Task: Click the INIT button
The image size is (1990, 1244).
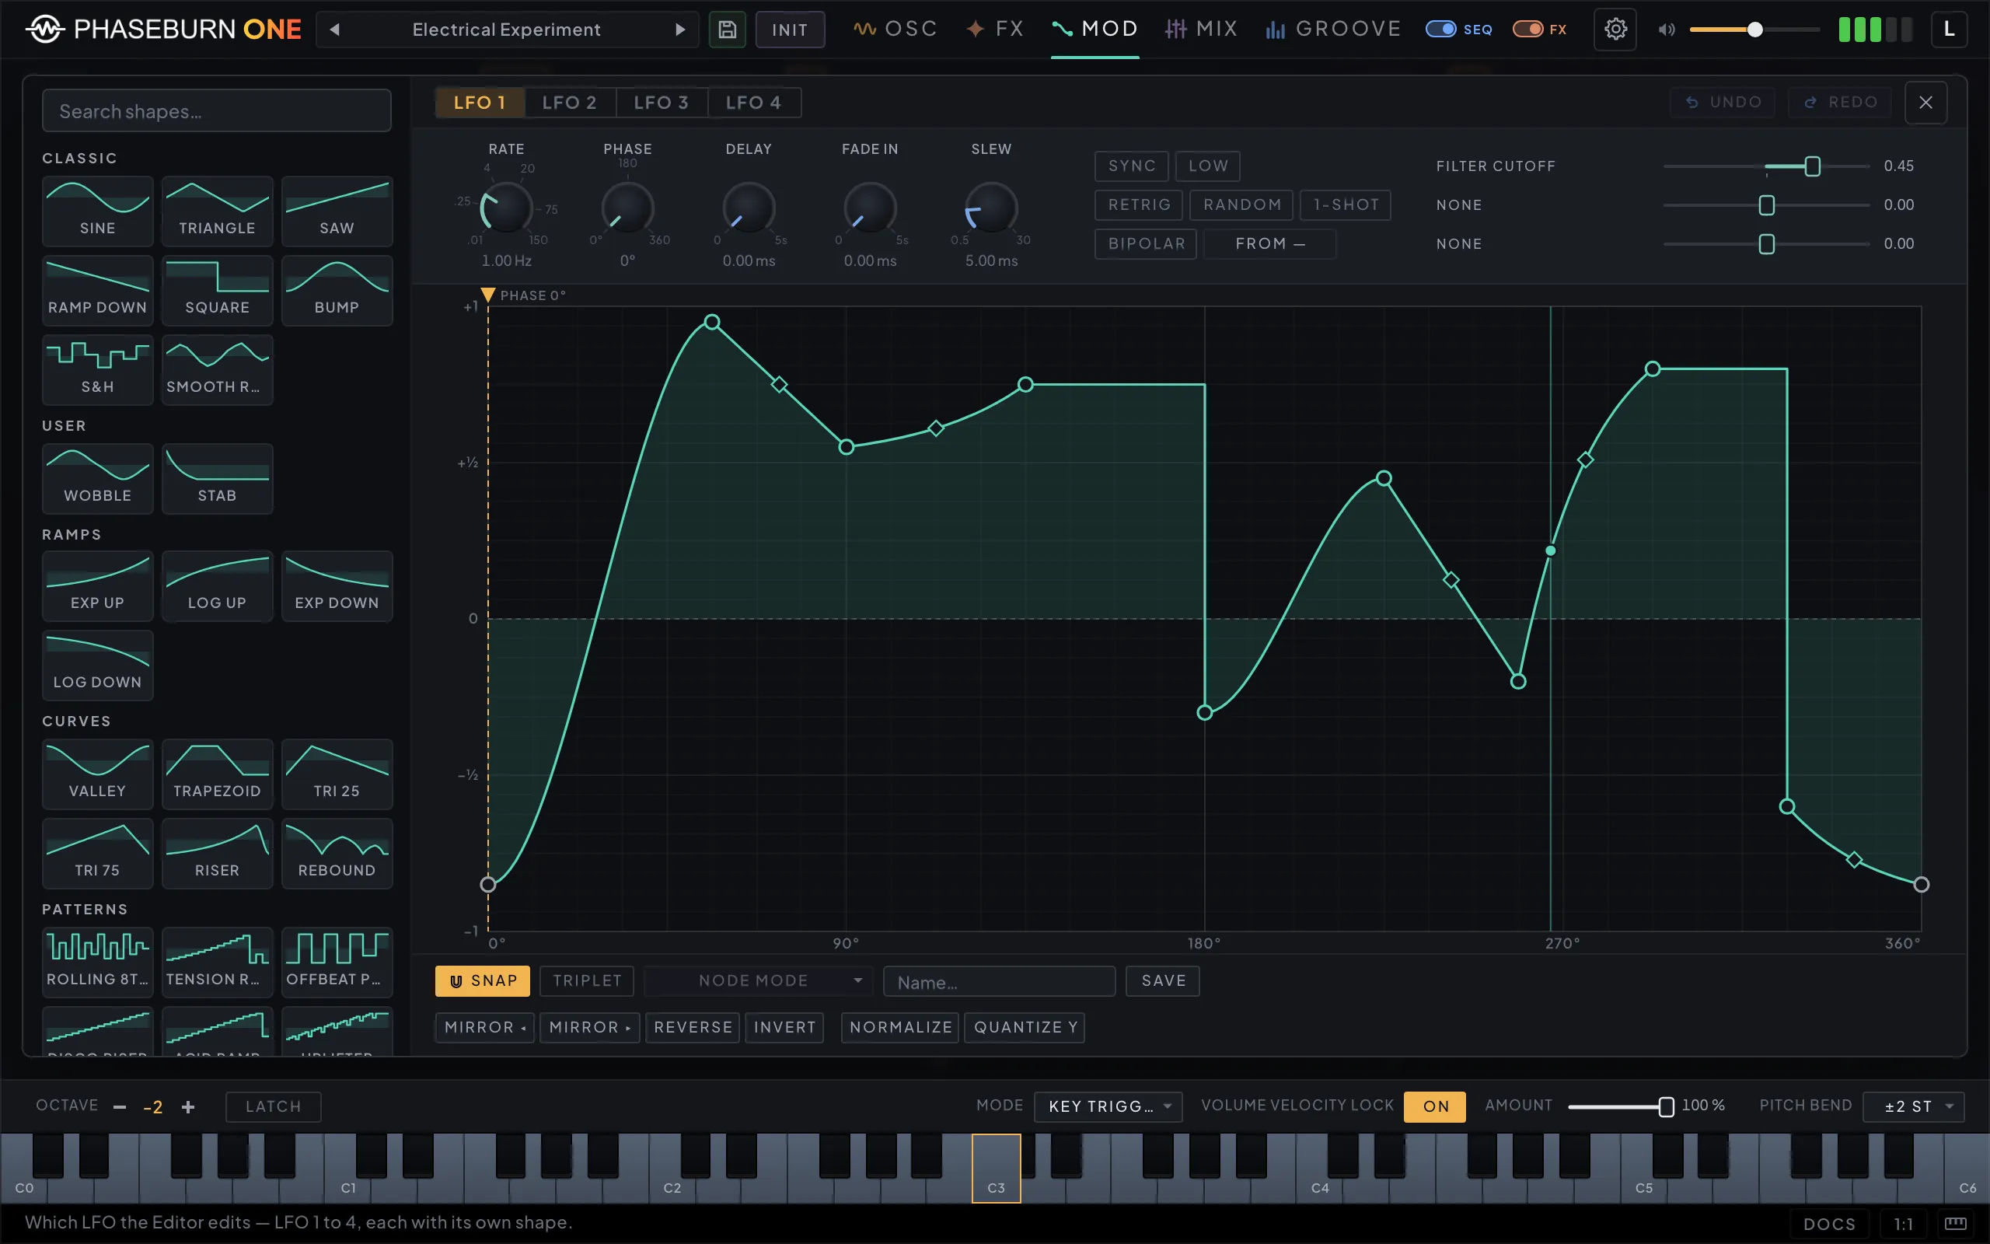Action: [x=790, y=30]
